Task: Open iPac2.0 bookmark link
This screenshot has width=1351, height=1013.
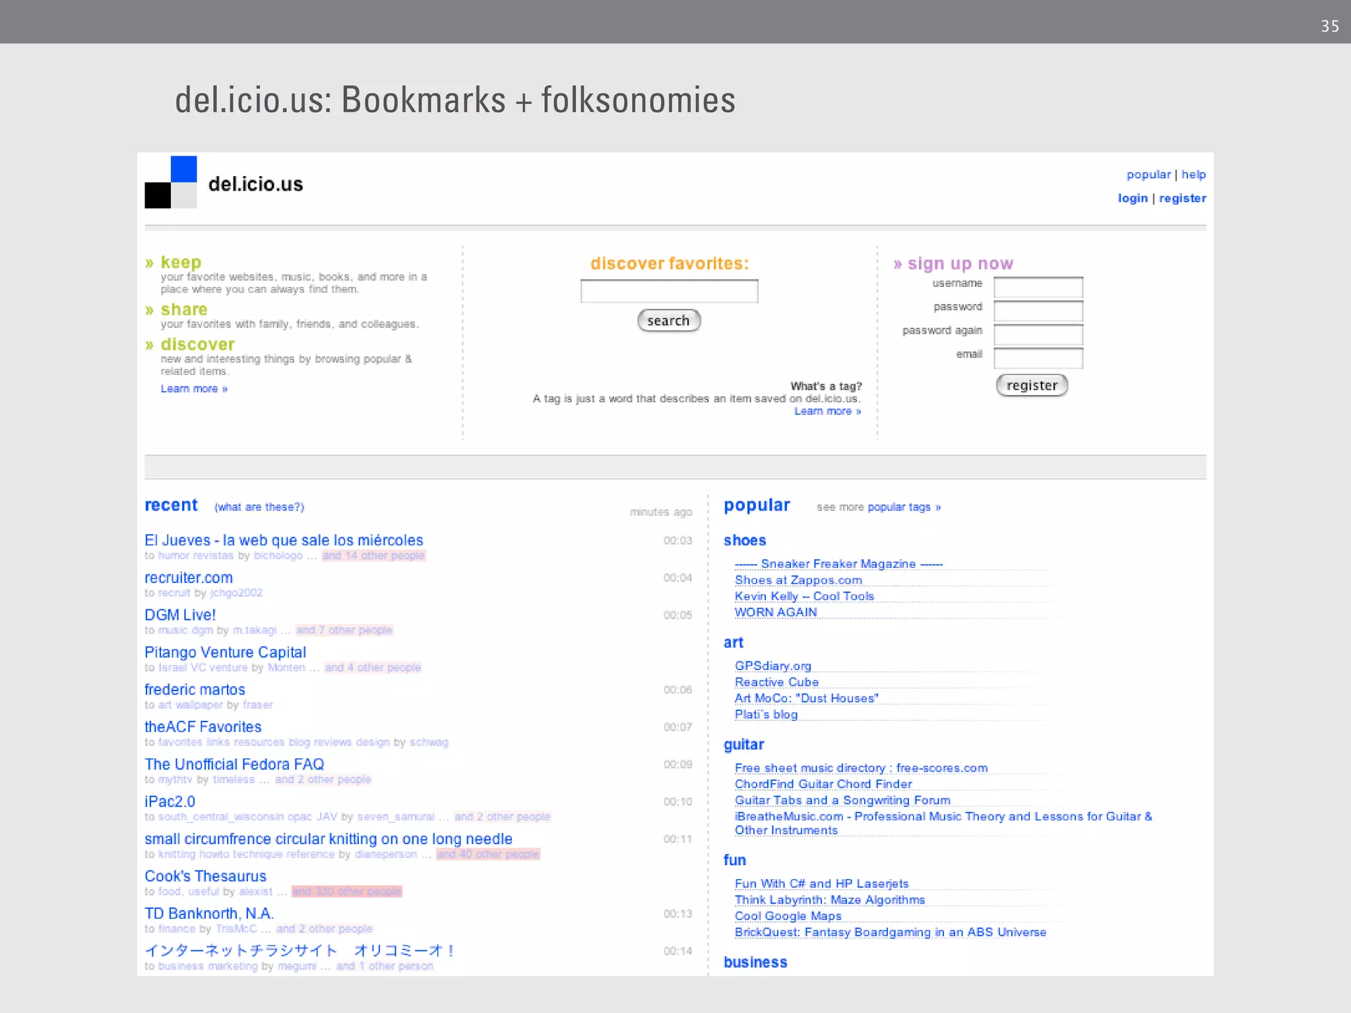Action: [170, 802]
